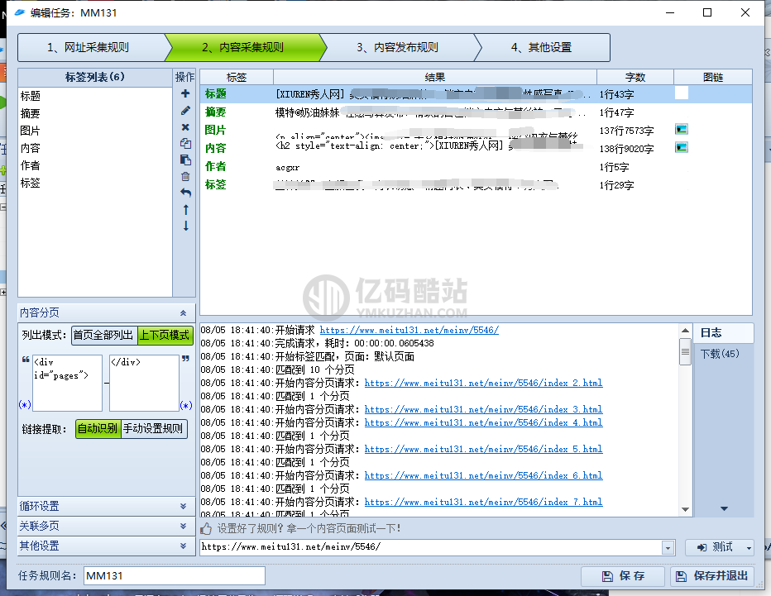Go to step 4、其他设置
This screenshot has width=771, height=596.
click(x=544, y=47)
